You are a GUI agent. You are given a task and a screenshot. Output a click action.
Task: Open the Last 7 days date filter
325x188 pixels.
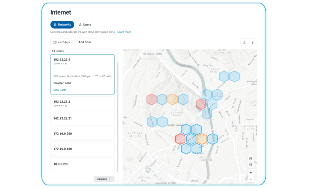pyautogui.click(x=61, y=42)
